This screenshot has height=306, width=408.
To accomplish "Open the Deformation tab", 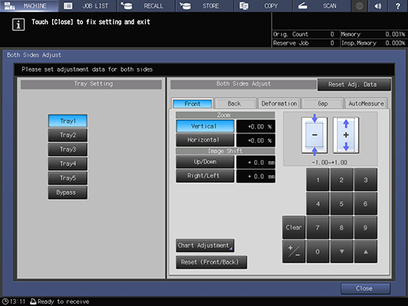I will [279, 103].
